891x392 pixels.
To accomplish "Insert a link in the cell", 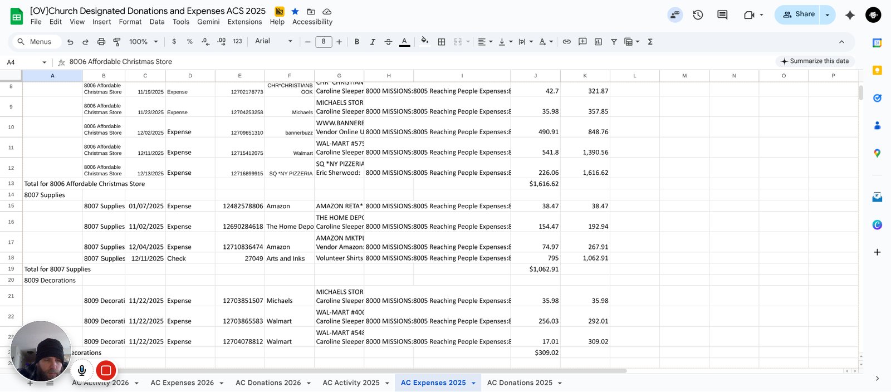I will click(x=567, y=42).
